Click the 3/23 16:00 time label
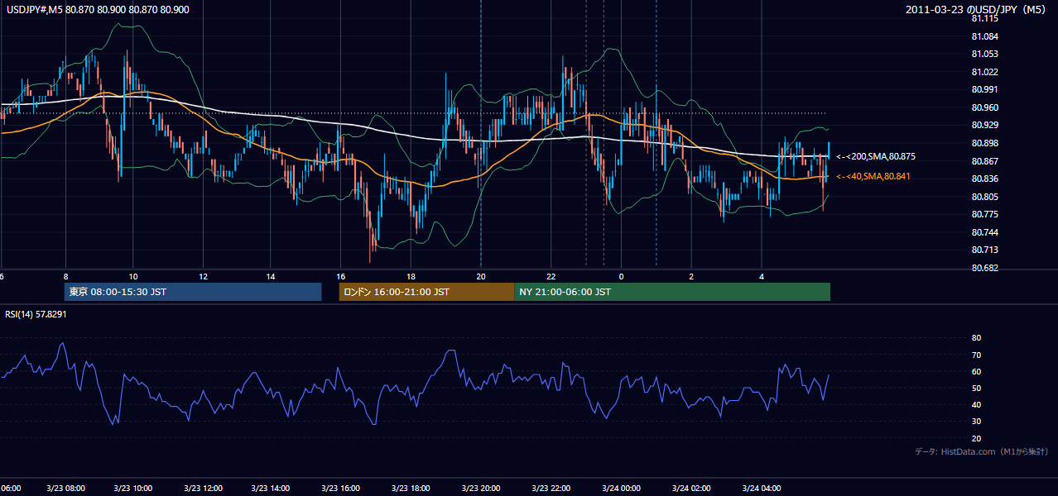The image size is (1058, 496). click(341, 489)
